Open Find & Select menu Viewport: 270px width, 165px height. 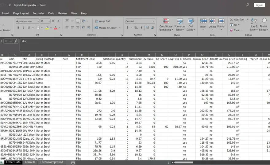coord(264,24)
